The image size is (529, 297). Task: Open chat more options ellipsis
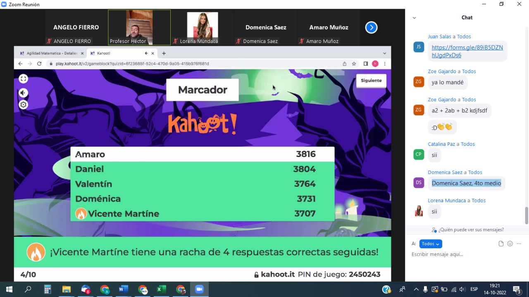(519, 244)
